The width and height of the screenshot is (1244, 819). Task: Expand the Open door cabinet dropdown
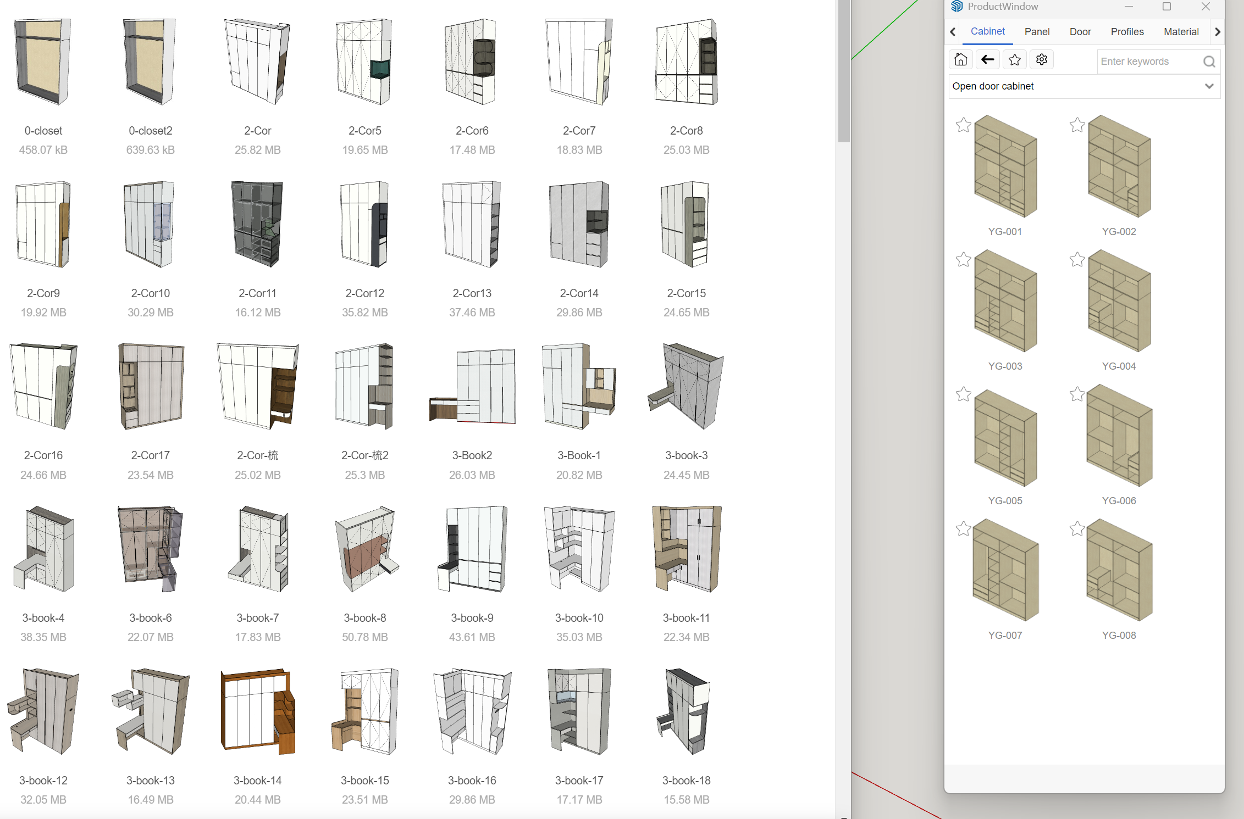1209,86
